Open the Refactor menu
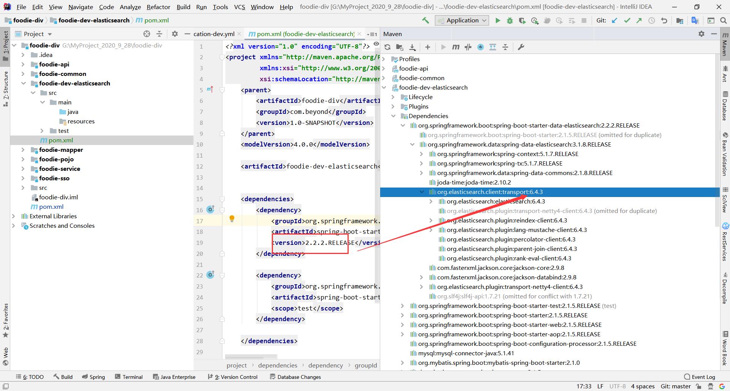The width and height of the screenshot is (730, 391). [x=158, y=7]
